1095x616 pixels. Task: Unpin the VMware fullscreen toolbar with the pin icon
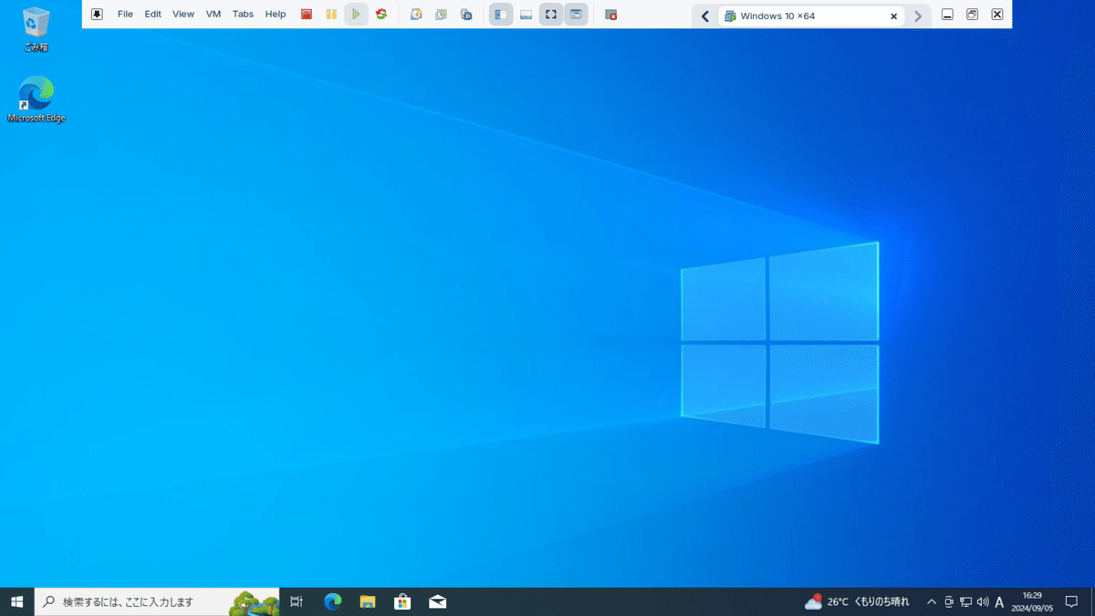click(x=97, y=15)
